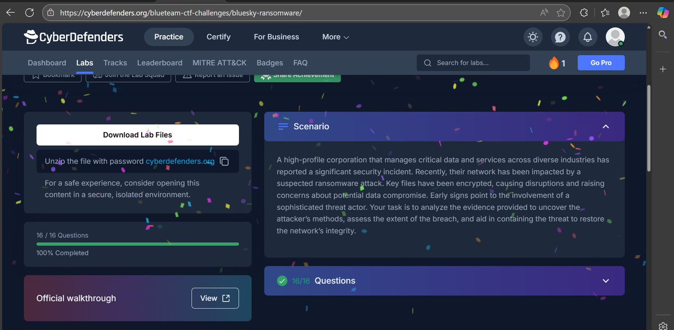674x330 pixels.
Task: Open the Leaderboard tab
Action: tap(160, 63)
